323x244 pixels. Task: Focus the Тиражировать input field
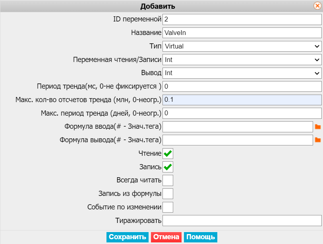(242, 221)
